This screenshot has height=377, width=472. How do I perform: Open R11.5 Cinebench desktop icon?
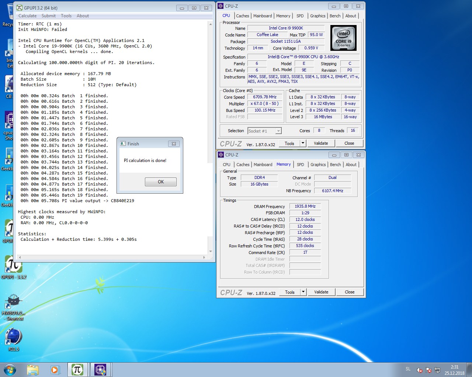14,339
